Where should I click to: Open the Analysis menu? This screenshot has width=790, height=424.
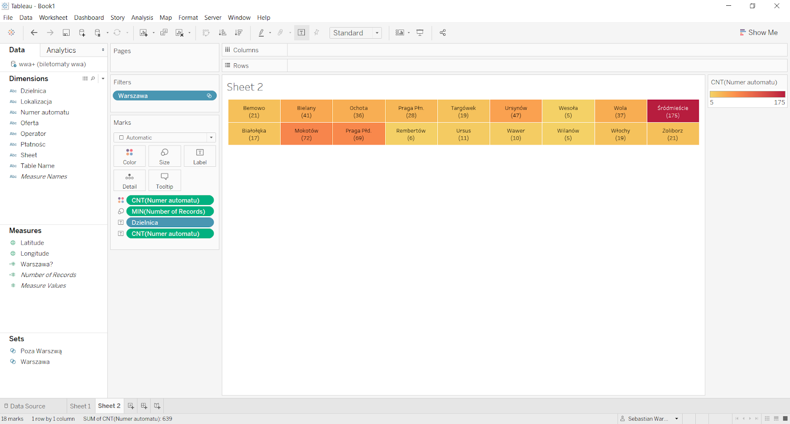[x=142, y=17]
